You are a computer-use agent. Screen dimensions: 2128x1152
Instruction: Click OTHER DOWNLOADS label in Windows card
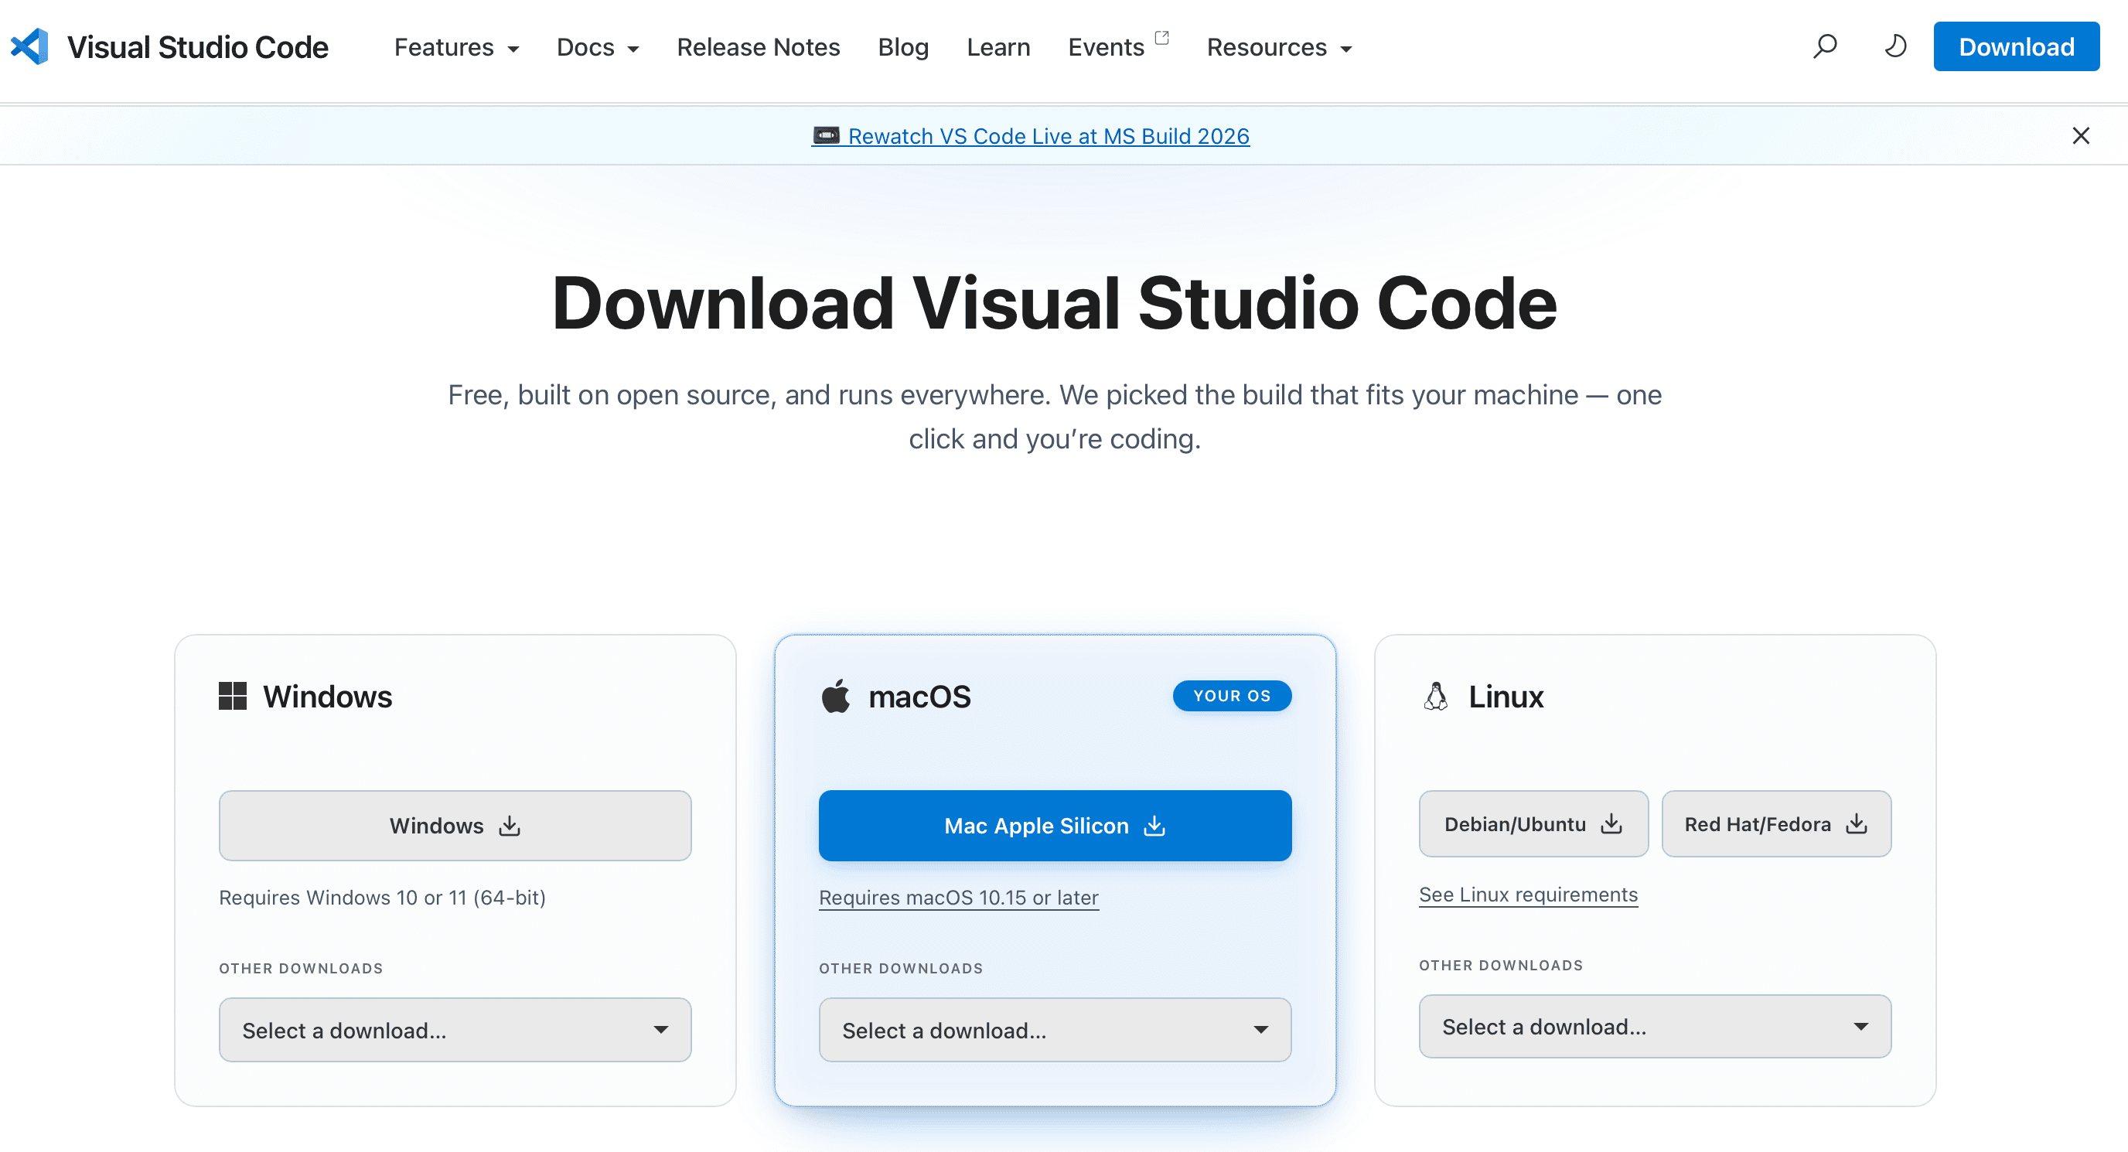[301, 968]
